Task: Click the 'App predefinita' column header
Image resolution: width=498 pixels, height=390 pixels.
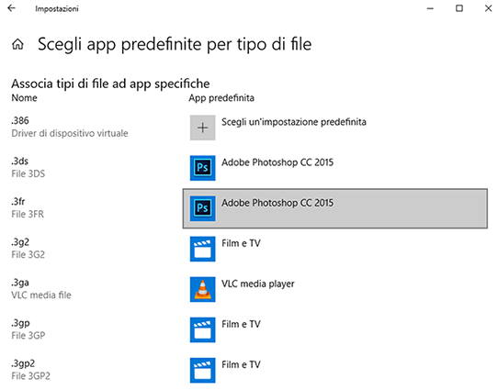Action: tap(221, 98)
